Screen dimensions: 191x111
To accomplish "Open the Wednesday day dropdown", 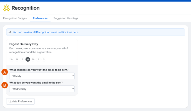I will click(x=42, y=89).
